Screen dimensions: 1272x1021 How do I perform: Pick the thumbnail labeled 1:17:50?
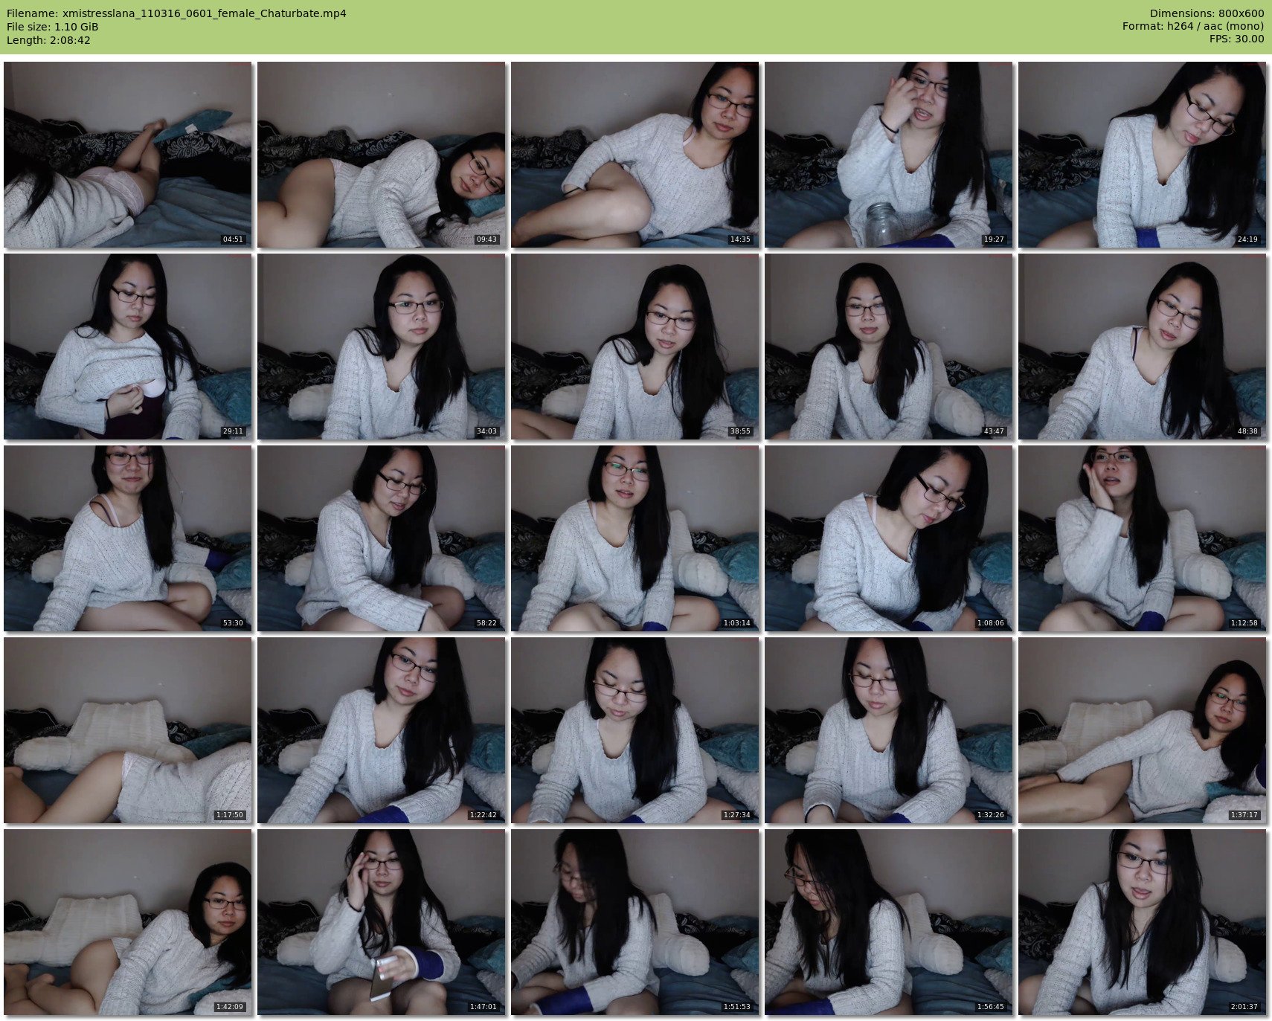coord(128,730)
